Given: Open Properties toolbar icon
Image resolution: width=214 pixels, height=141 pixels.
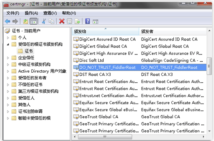Looking at the screenshot, I should click(x=70, y=21).
